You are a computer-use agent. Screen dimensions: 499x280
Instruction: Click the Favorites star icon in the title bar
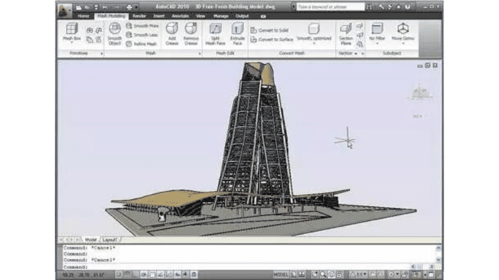coord(399,7)
